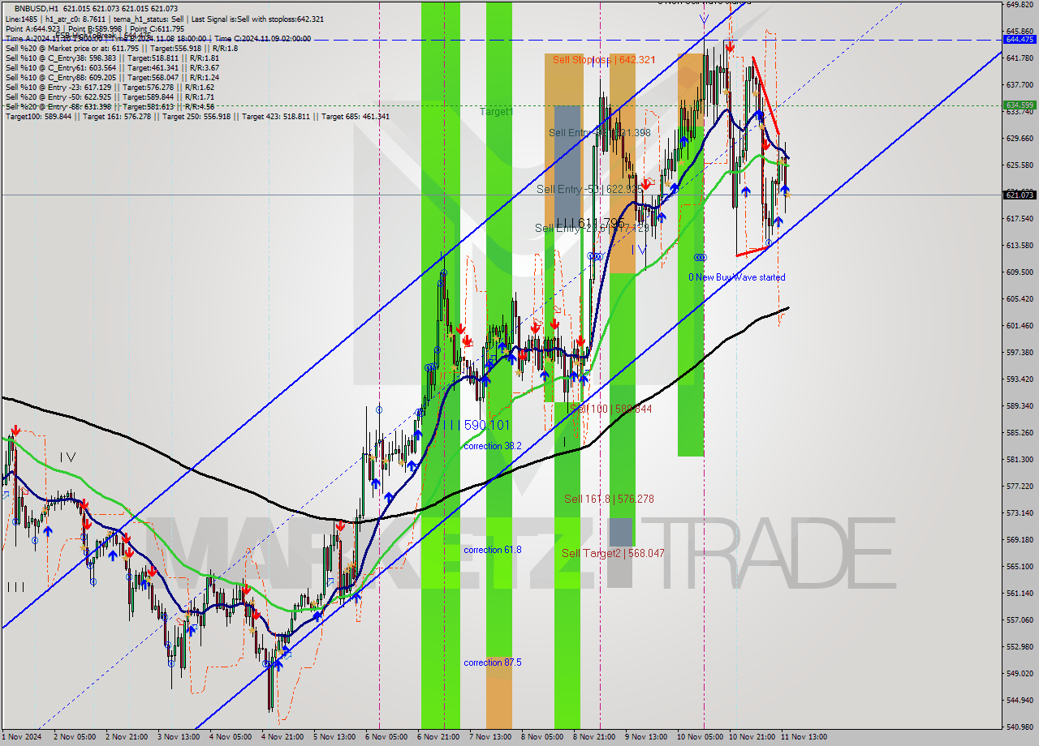Select the 'Sell Entry -23.6 | 617.129' label
The height and width of the screenshot is (746, 1039).
(x=590, y=229)
